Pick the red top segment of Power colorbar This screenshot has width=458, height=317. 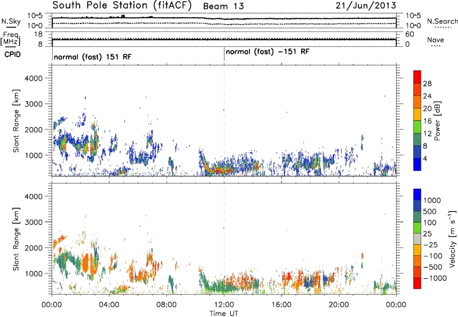pos(417,77)
